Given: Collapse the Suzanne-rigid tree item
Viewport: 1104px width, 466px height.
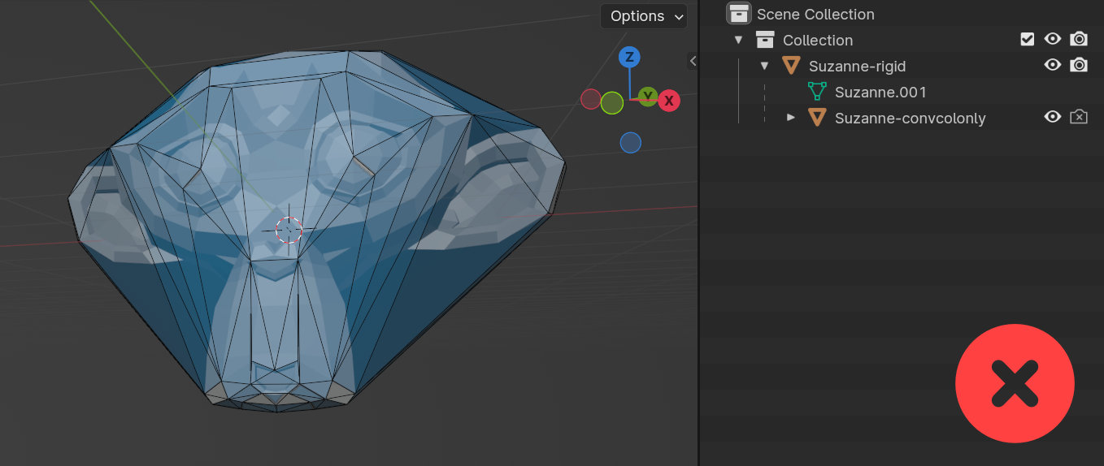Looking at the screenshot, I should point(764,66).
